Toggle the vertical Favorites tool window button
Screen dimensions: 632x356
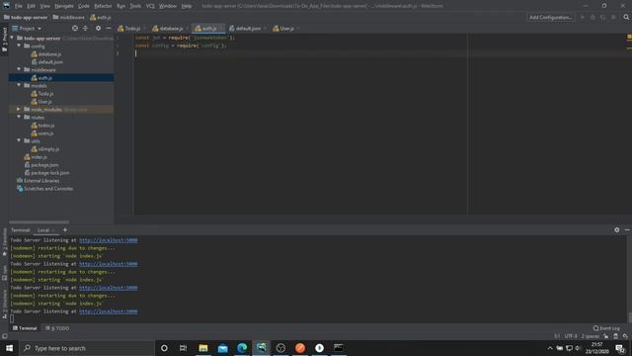pyautogui.click(x=4, y=242)
